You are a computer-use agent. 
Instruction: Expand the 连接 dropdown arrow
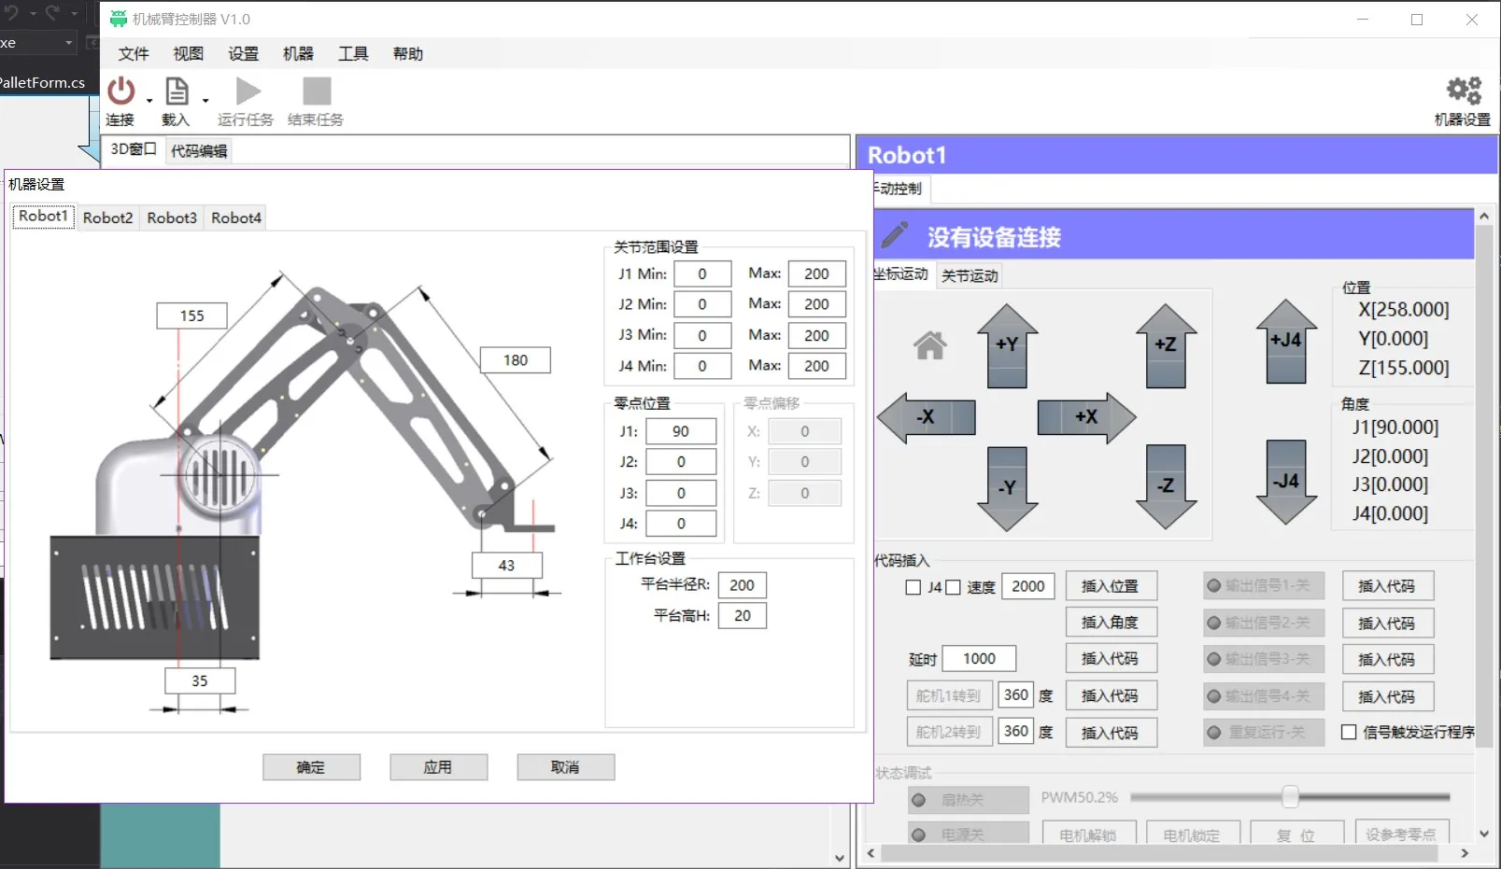tap(149, 100)
